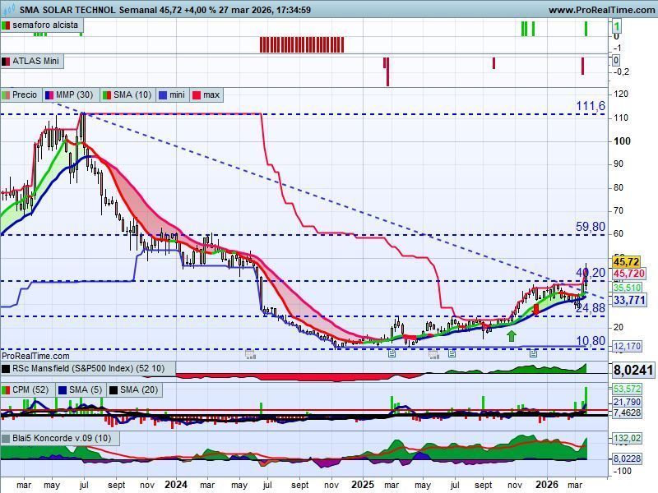This screenshot has height=493, width=658.
Task: Visit the www.ProRealTime.com link
Action: tap(602, 10)
